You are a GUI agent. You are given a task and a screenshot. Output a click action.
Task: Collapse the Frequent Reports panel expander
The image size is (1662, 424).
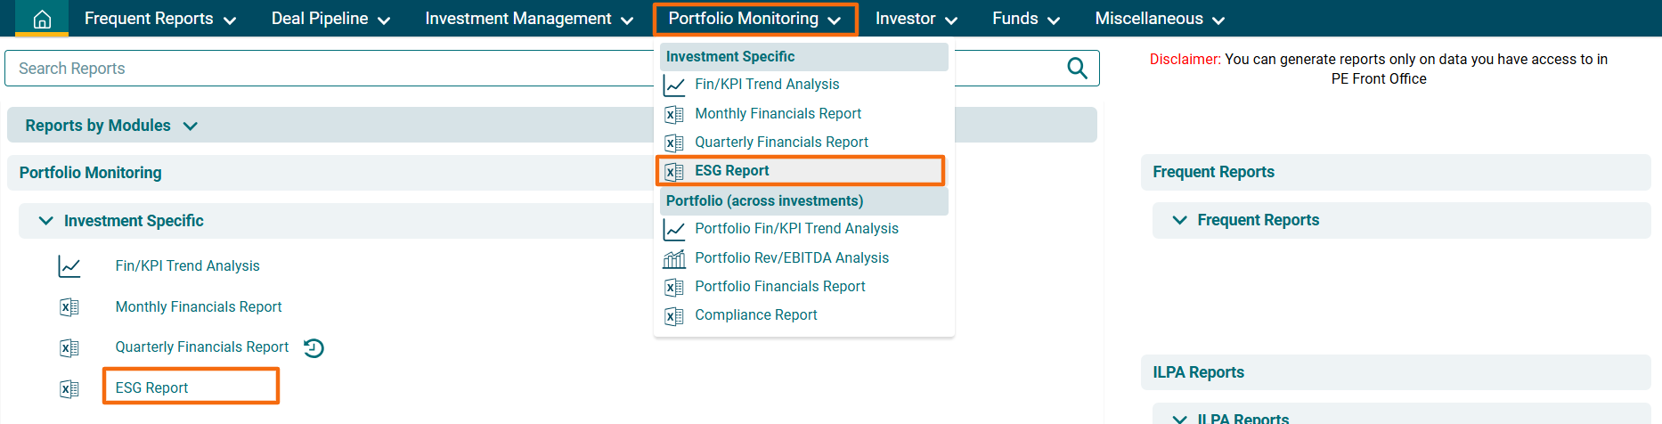tap(1180, 220)
